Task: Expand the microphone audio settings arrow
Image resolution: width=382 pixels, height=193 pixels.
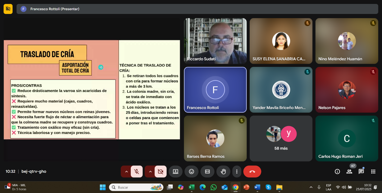Action: [x=126, y=172]
